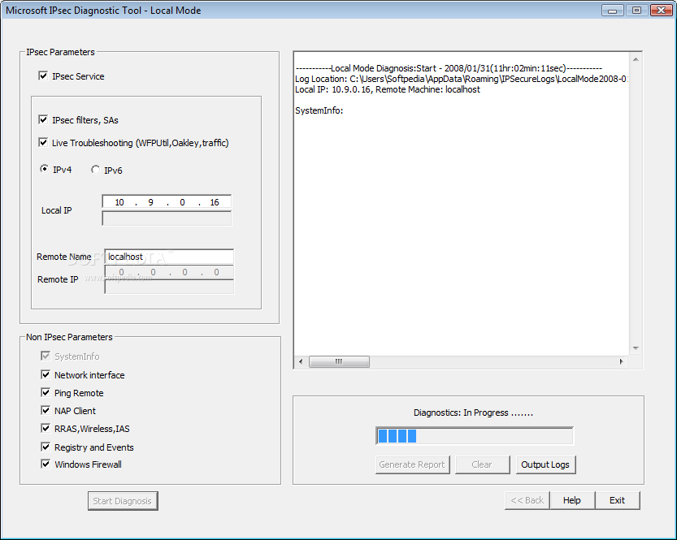This screenshot has height=540, width=677.
Task: Uncheck the IPsec Service checkbox
Action: (x=43, y=76)
